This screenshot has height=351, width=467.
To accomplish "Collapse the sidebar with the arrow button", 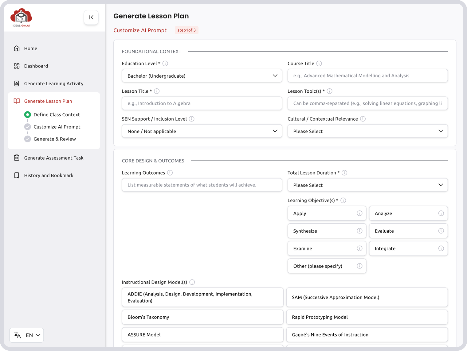I will point(91,17).
